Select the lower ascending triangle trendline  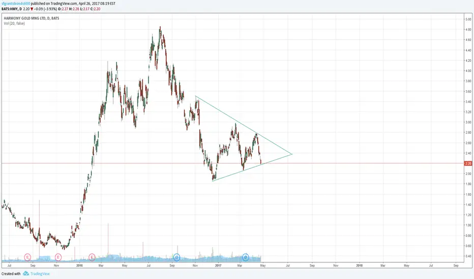pos(252,167)
